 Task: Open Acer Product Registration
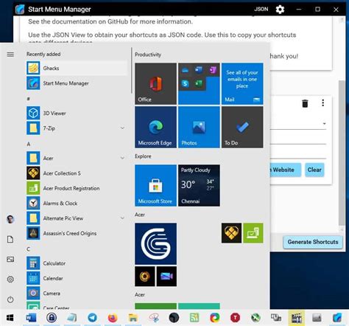(x=77, y=188)
